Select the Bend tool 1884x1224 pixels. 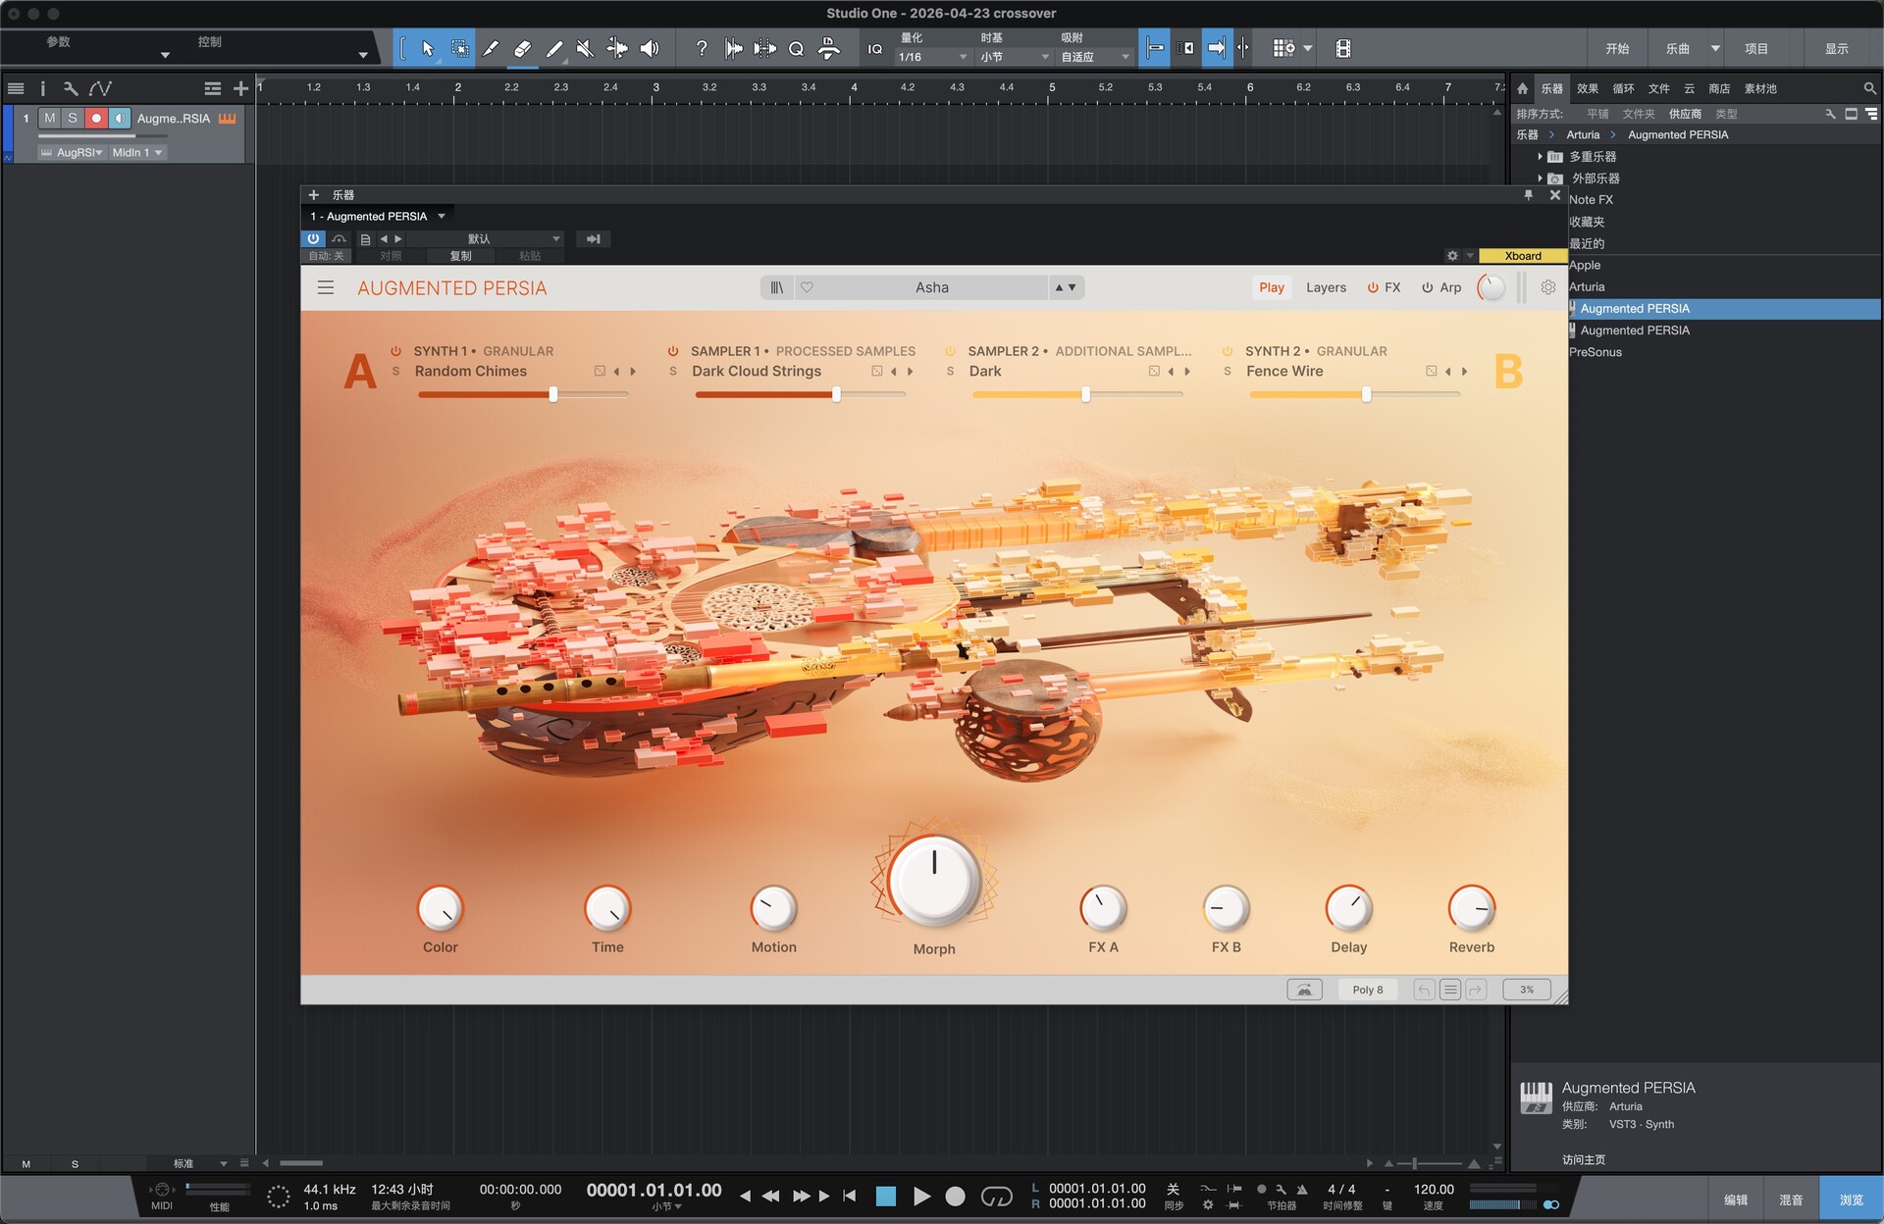[617, 48]
